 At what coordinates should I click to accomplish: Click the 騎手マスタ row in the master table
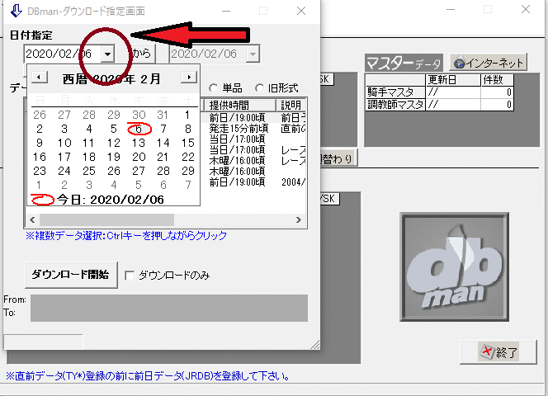pos(439,92)
